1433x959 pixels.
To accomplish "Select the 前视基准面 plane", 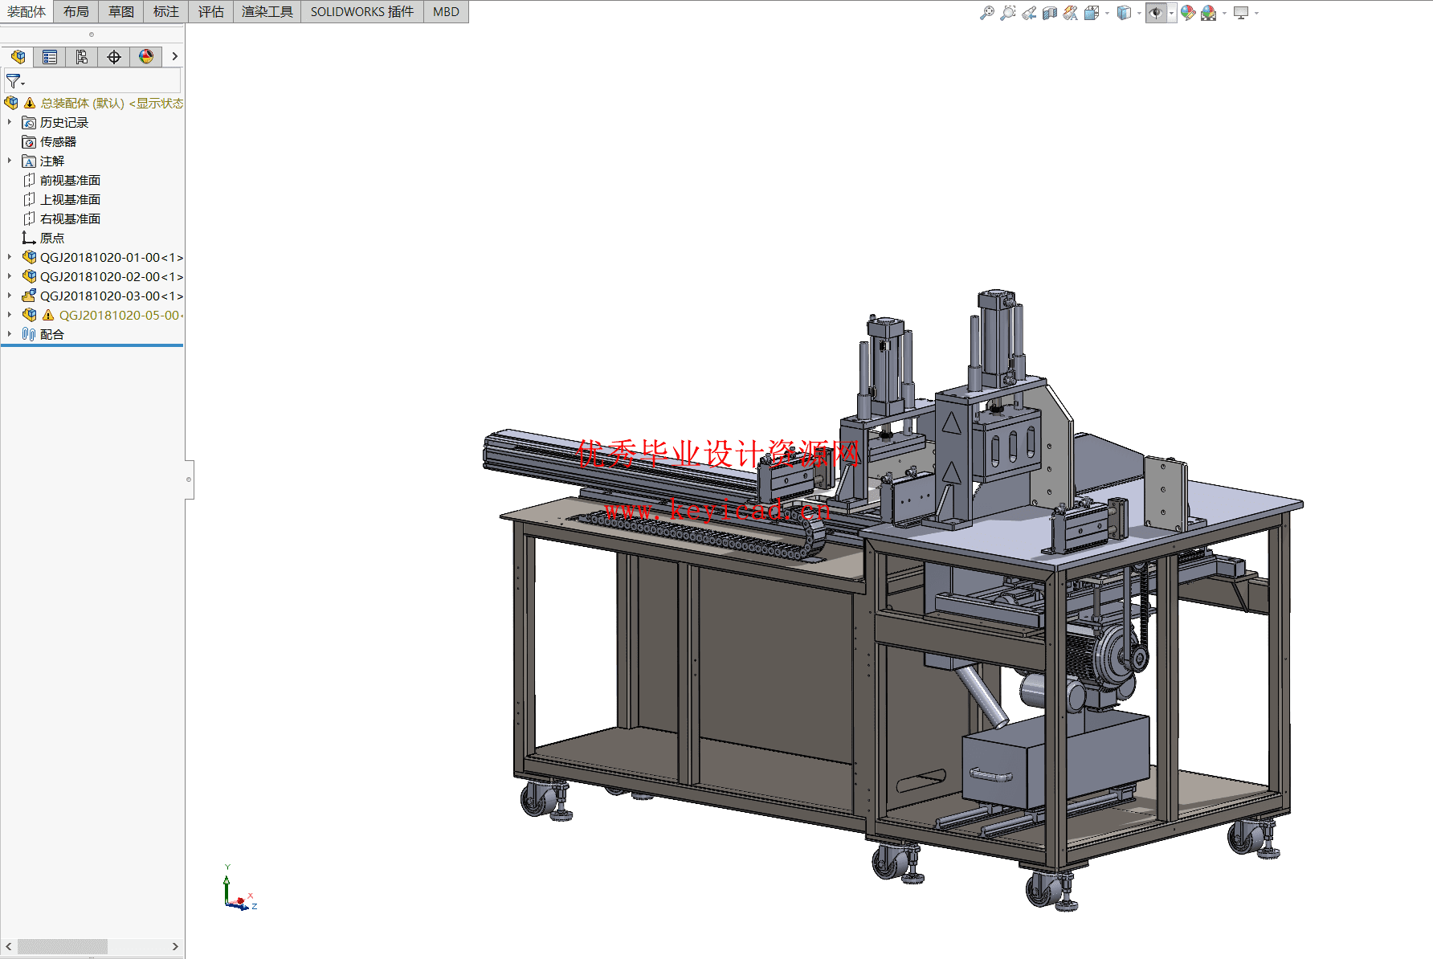I will [x=70, y=180].
